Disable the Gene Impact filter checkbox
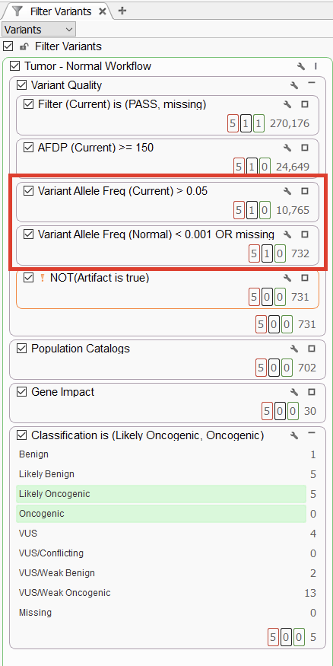The image size is (333, 666). coord(21,392)
